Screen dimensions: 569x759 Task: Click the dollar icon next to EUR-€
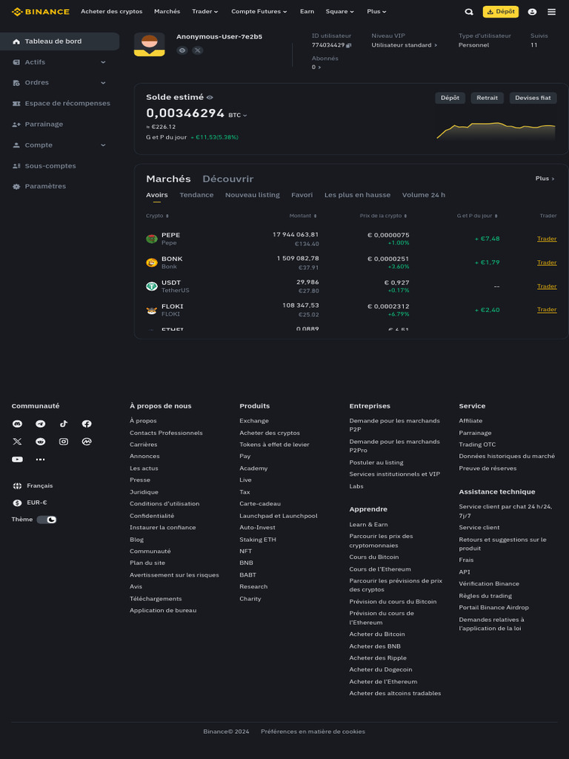point(18,503)
